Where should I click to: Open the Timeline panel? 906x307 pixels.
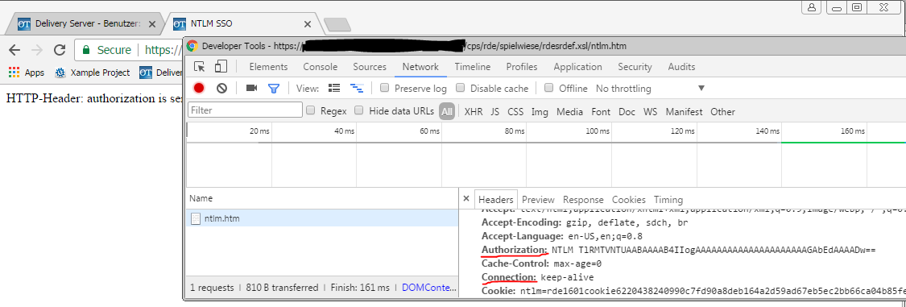472,67
